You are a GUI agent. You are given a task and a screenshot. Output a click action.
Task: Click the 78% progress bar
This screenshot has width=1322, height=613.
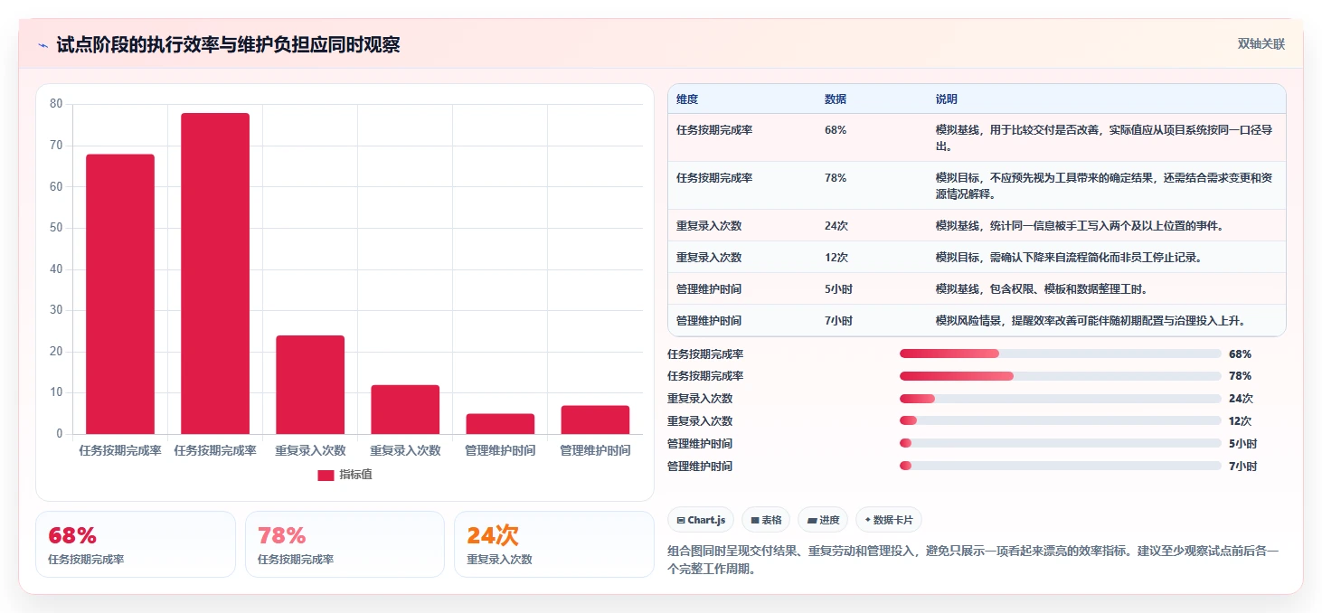(1060, 376)
